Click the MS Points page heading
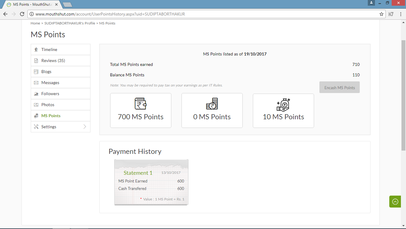The width and height of the screenshot is (406, 229). point(48,35)
